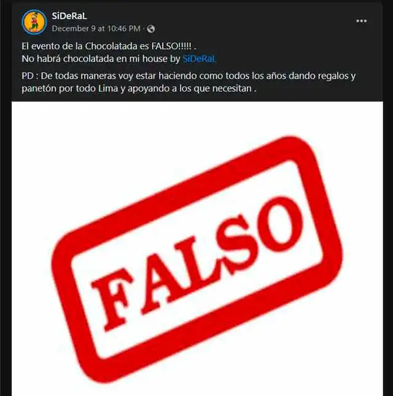
Task: Click the letter L in FALSO stamp
Action: tap(199, 265)
